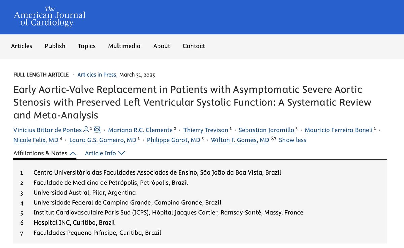Select affiliation Centro Universitário das Faculdades Associadas
Screen dimensions: 404x248
(157, 172)
